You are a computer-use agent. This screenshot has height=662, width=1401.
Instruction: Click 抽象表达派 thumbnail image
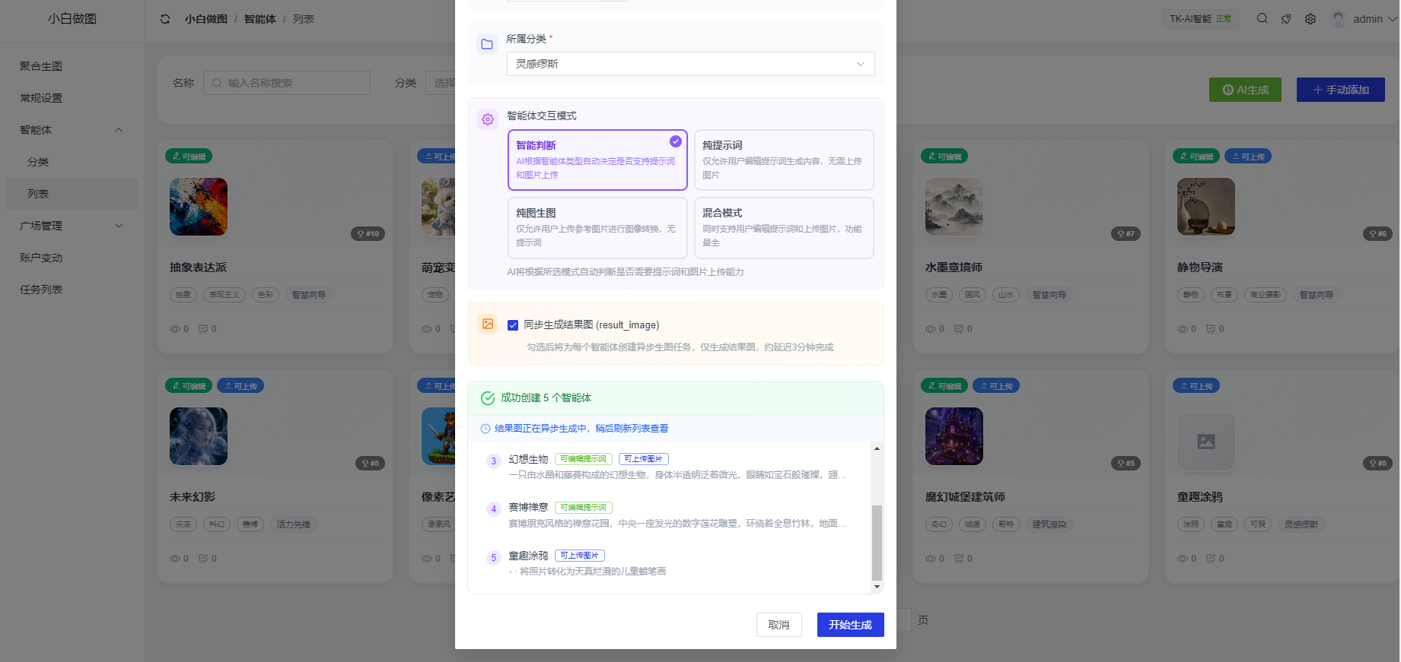[199, 207]
